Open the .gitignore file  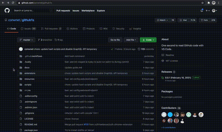pyautogui.click(x=29, y=113)
